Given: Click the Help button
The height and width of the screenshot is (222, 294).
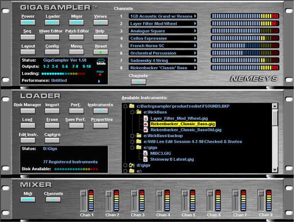Looking at the screenshot, I should [101, 37].
